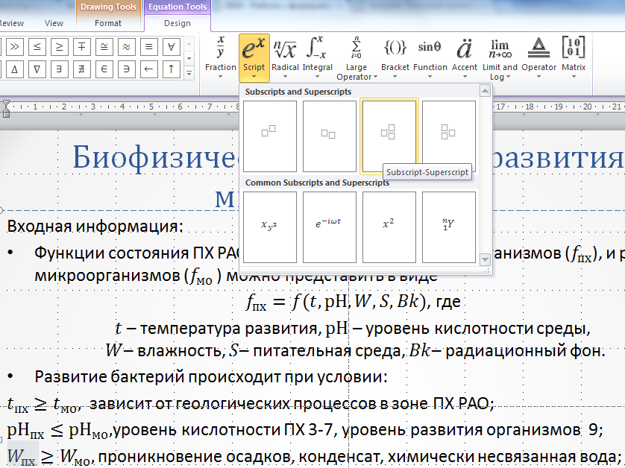Viewport: 625px width, 468px height.
Task: Select the Superscript structure template
Action: click(x=269, y=136)
